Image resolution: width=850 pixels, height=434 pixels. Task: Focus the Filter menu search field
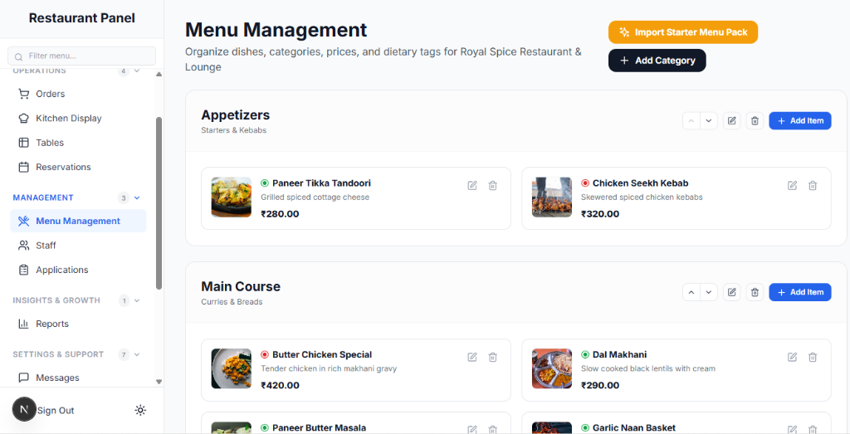[82, 56]
